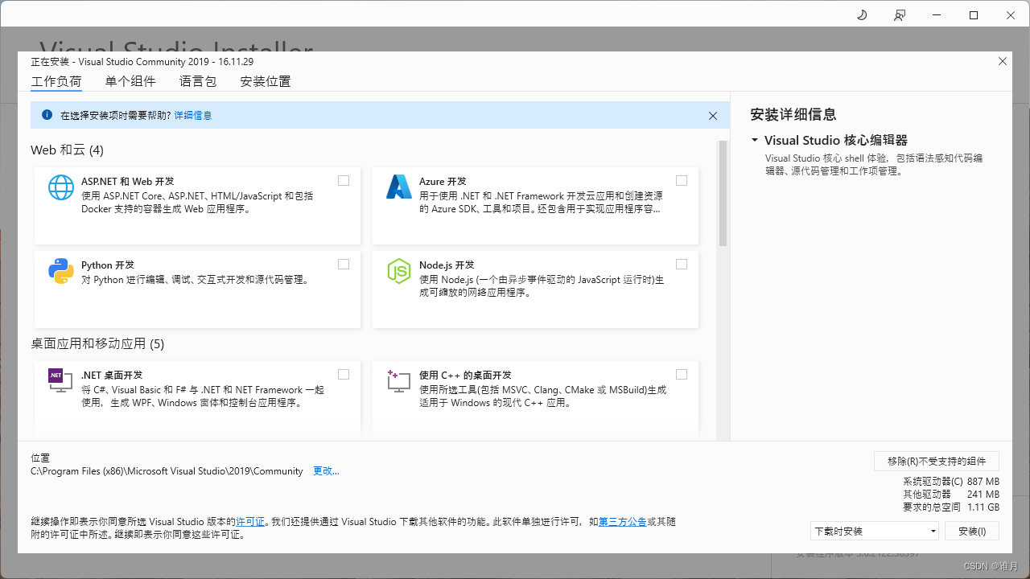Click the theme switch icon in title bar
The width and height of the screenshot is (1030, 579).
click(x=861, y=14)
